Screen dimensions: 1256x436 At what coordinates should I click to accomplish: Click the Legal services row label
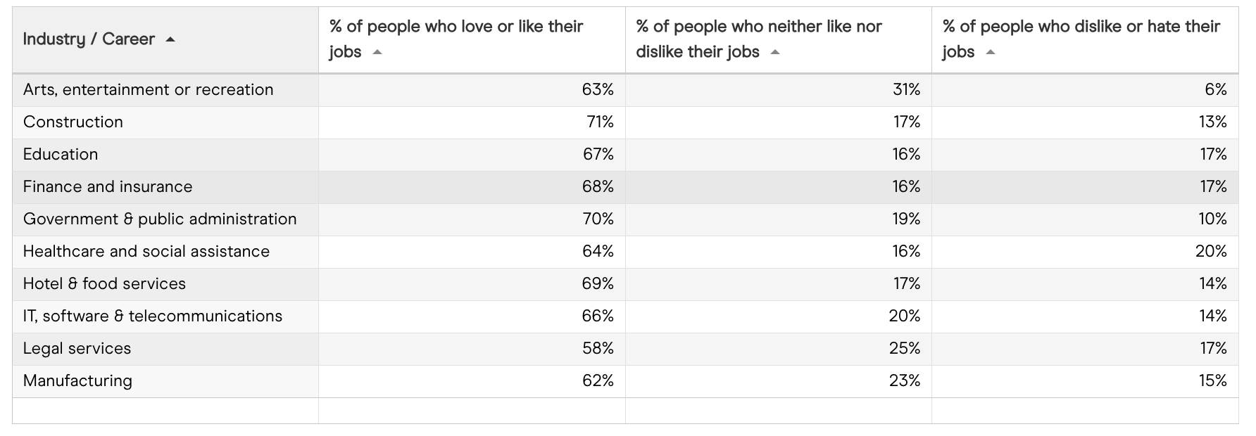77,349
